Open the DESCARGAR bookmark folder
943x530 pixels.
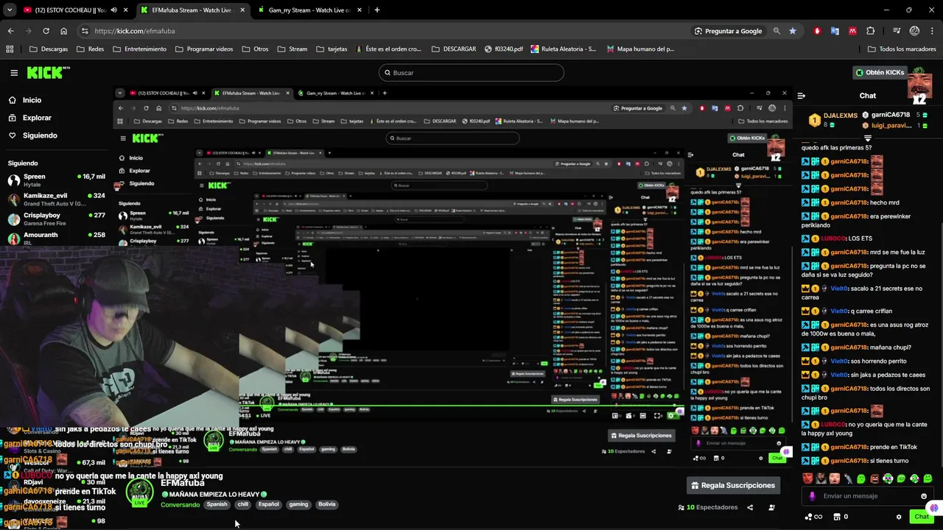453,49
